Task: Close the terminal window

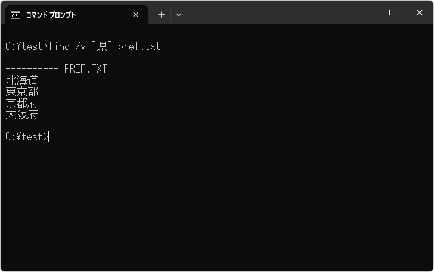Action: 419,12
